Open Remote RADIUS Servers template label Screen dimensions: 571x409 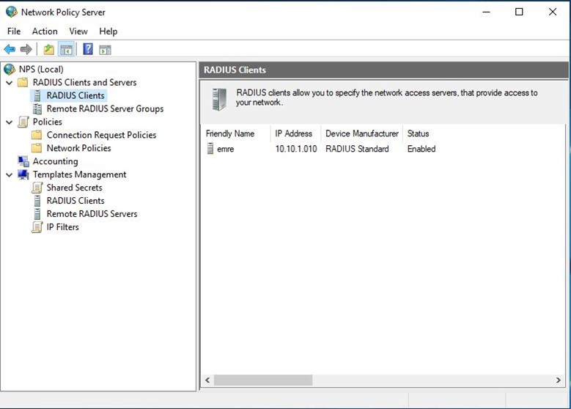(x=92, y=214)
